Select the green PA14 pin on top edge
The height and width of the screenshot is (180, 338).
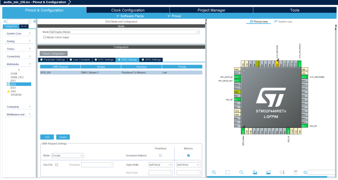tap(300, 64)
